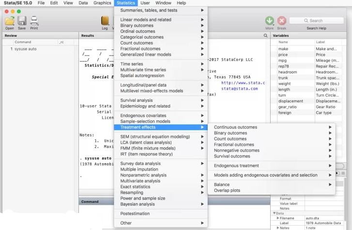
Task: Expand Linear models and related submenu
Action: pyautogui.click(x=161, y=19)
